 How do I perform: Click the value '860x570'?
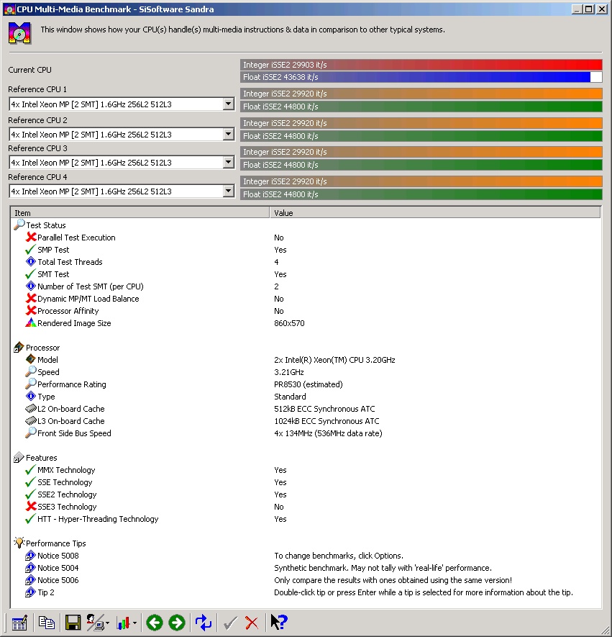[289, 323]
